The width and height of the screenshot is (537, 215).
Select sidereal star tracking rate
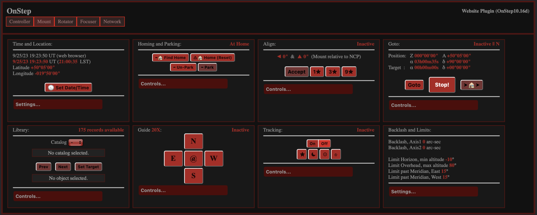(302, 154)
